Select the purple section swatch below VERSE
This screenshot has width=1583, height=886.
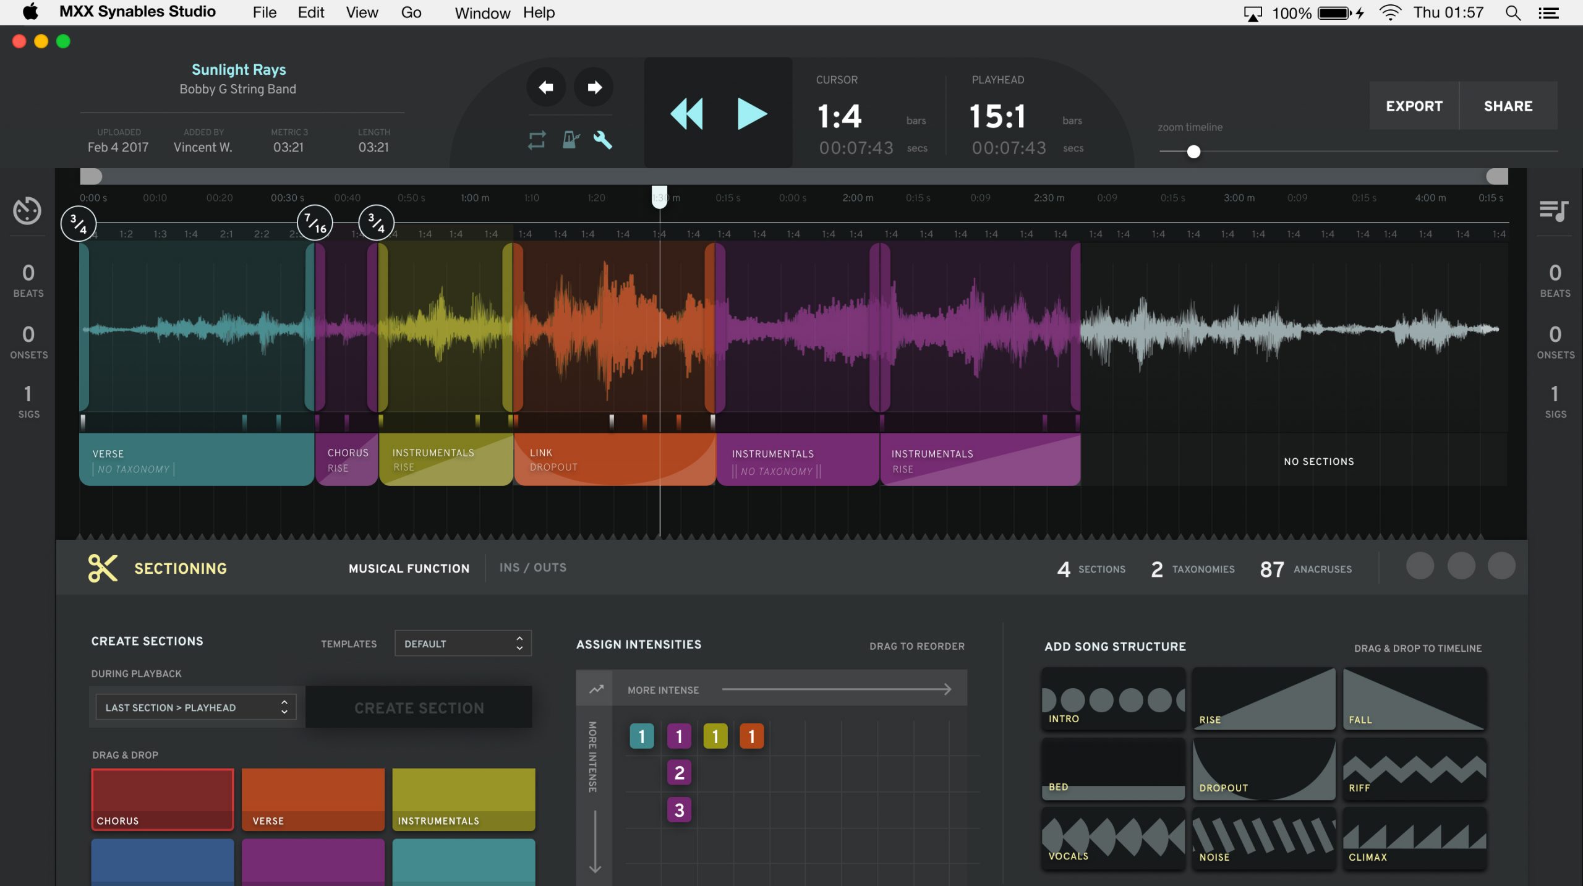tap(313, 862)
